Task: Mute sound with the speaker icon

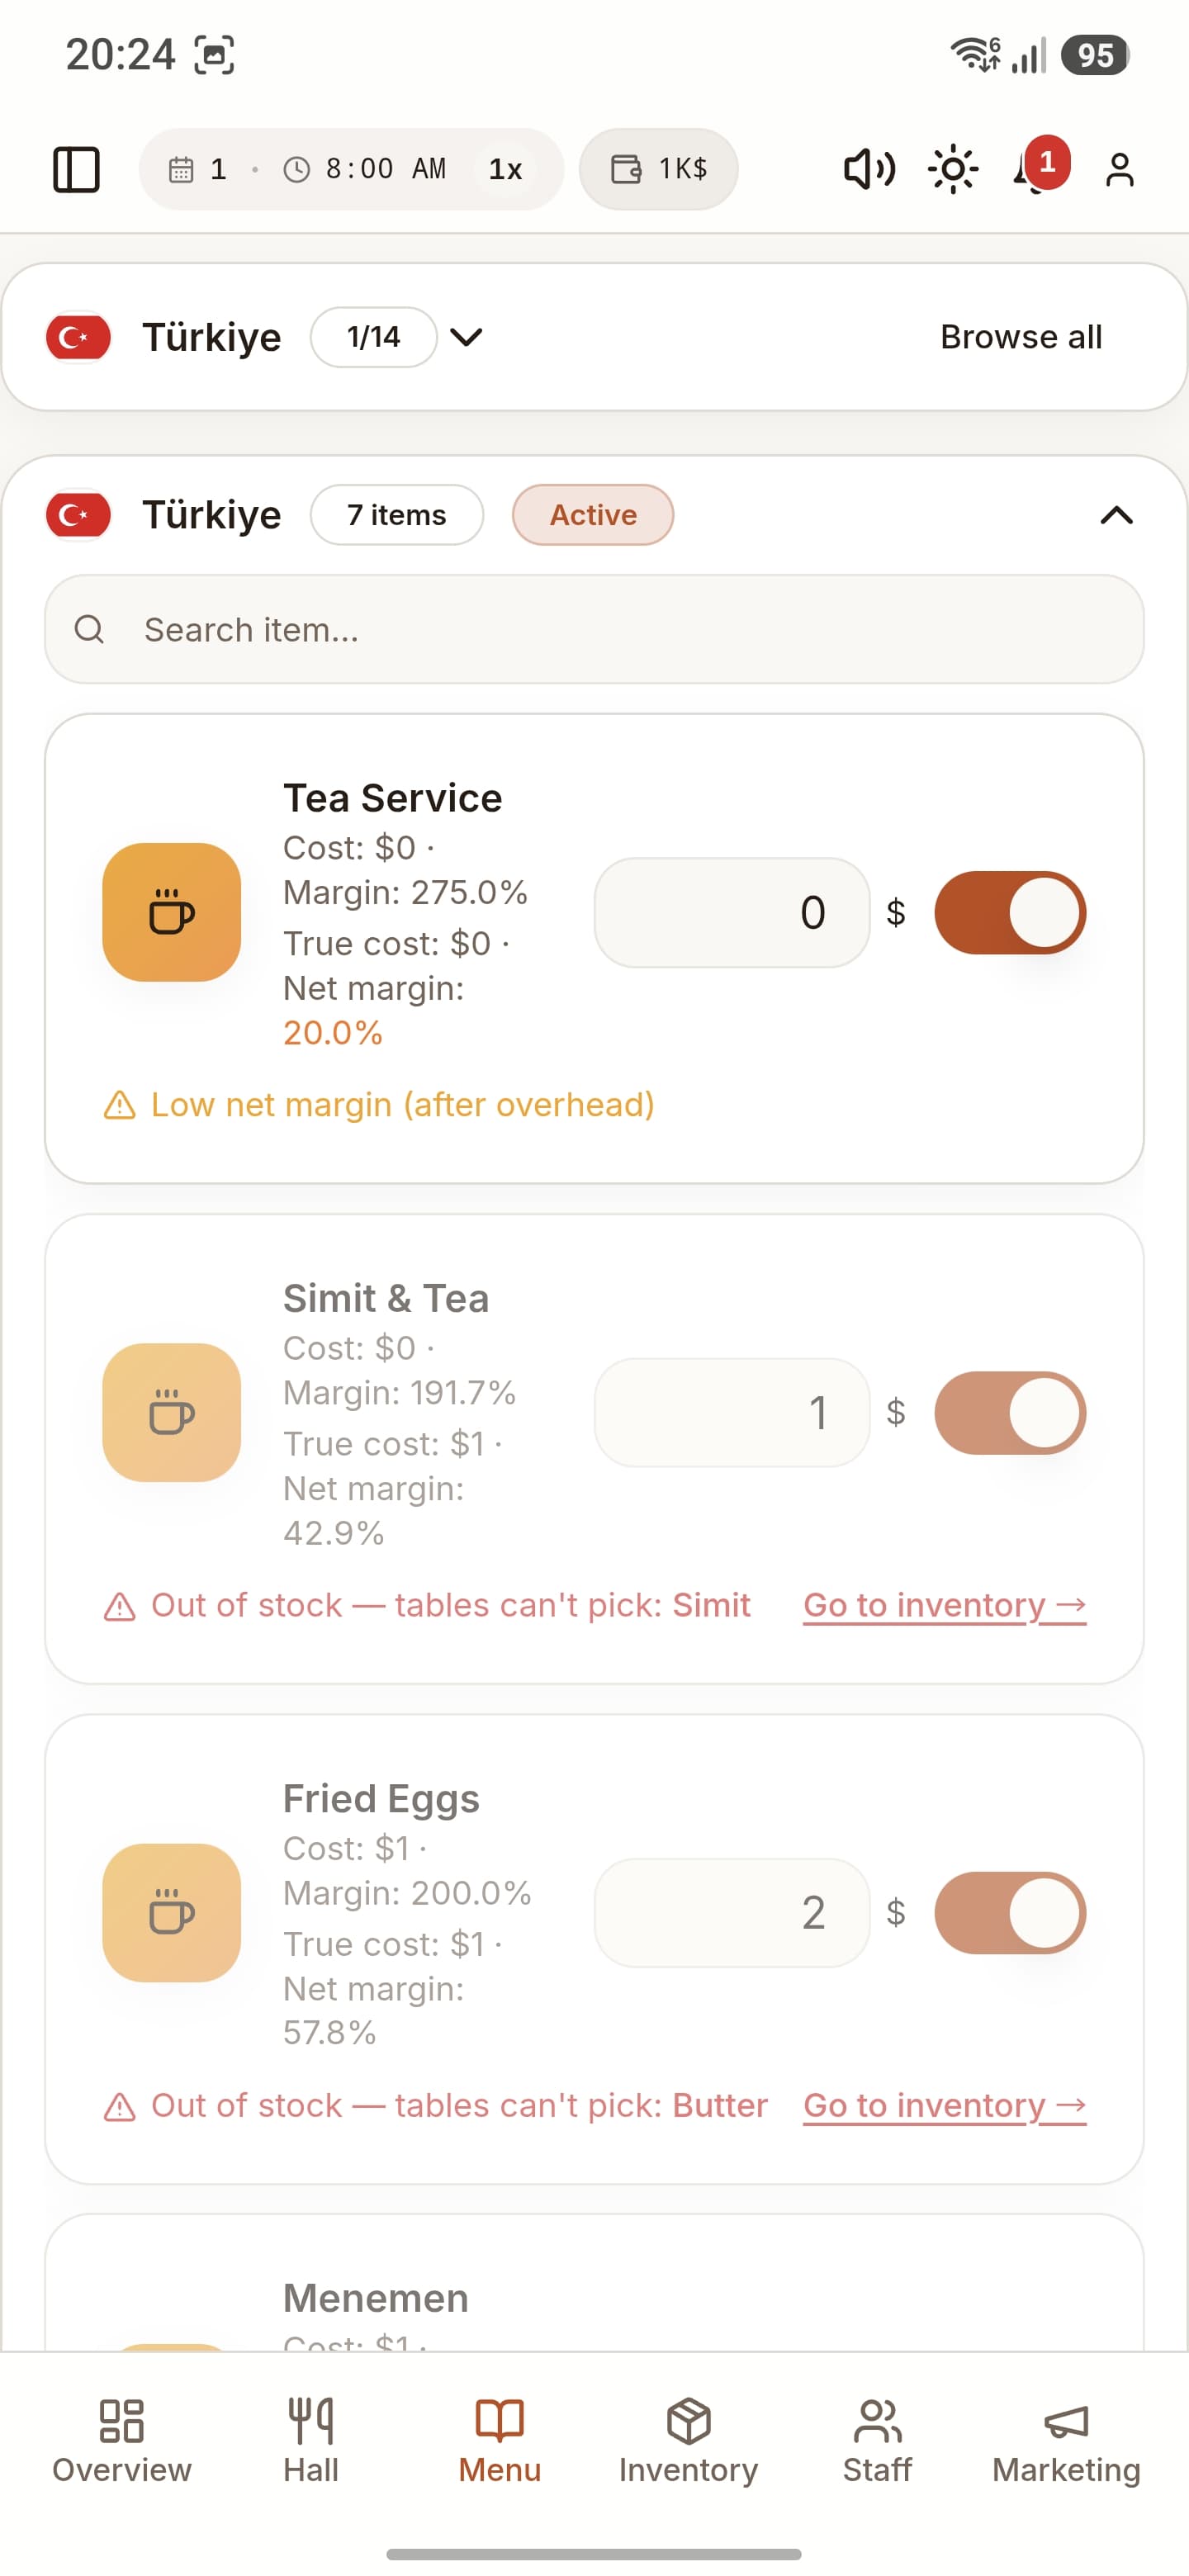Action: click(869, 169)
